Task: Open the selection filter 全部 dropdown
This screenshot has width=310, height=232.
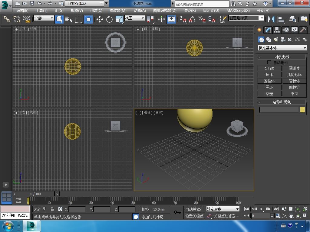Action: [x=44, y=18]
